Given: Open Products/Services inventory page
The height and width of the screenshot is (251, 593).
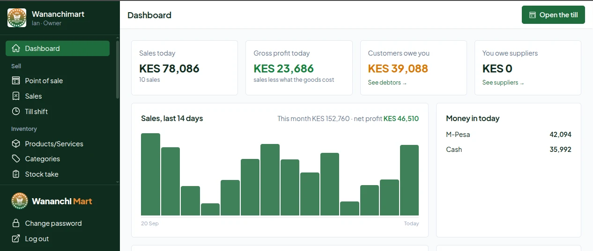Looking at the screenshot, I should pyautogui.click(x=58, y=143).
